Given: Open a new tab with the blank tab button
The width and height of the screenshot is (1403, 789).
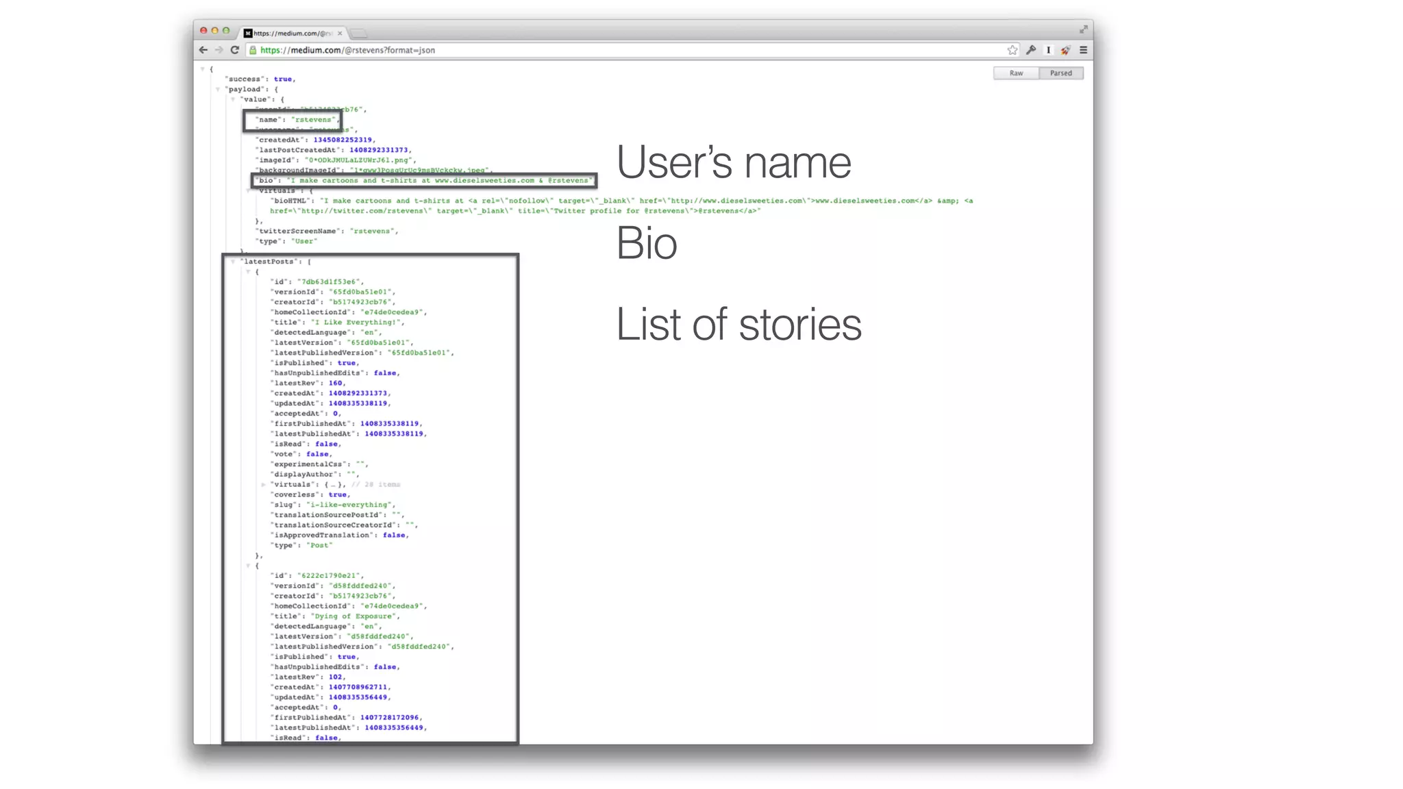Looking at the screenshot, I should click(358, 34).
